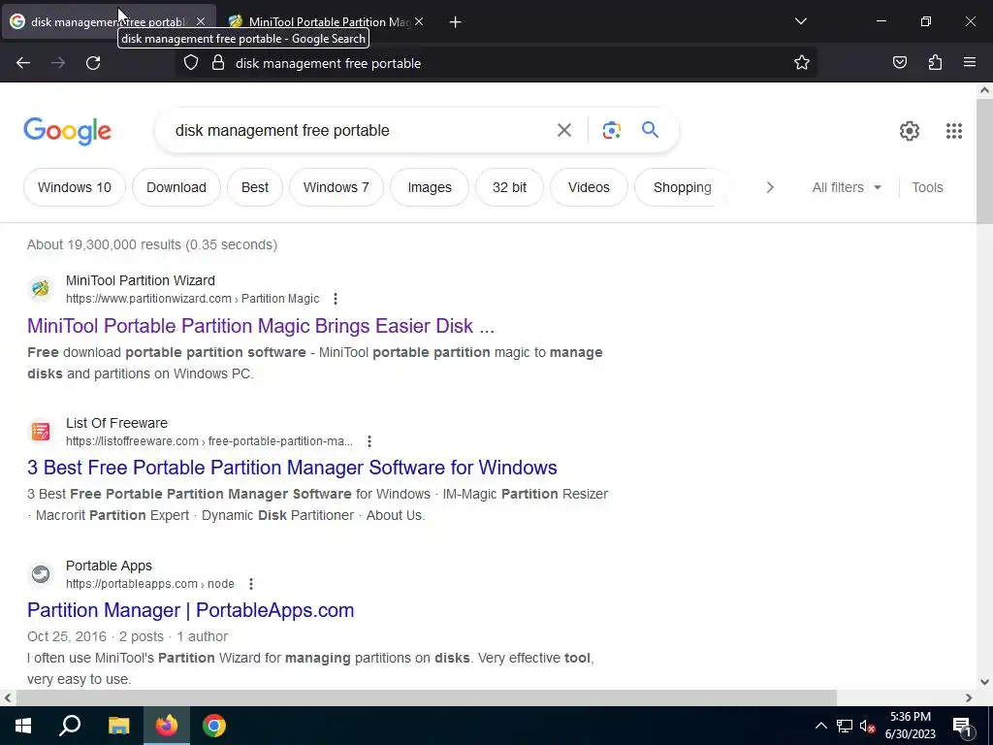Image resolution: width=993 pixels, height=745 pixels.
Task: Close the Google Search tab
Action: coord(201,21)
